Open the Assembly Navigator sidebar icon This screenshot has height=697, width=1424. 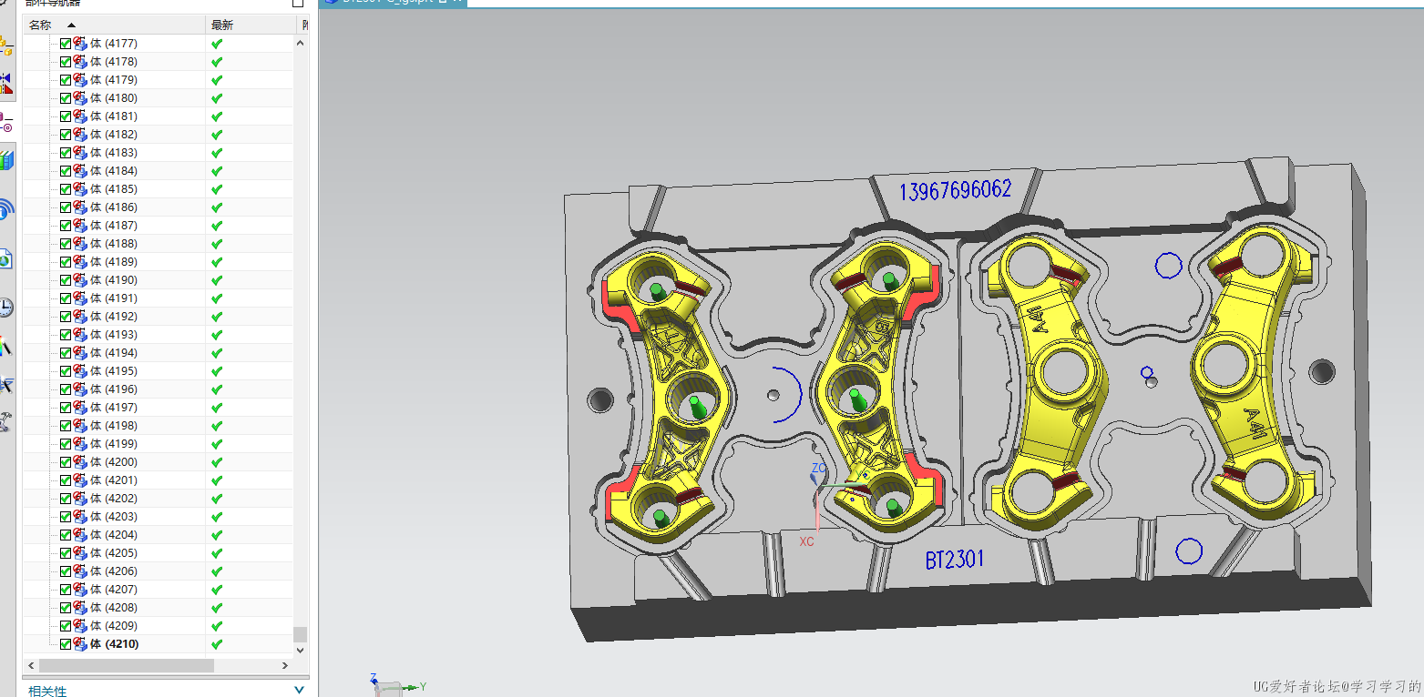click(6, 45)
